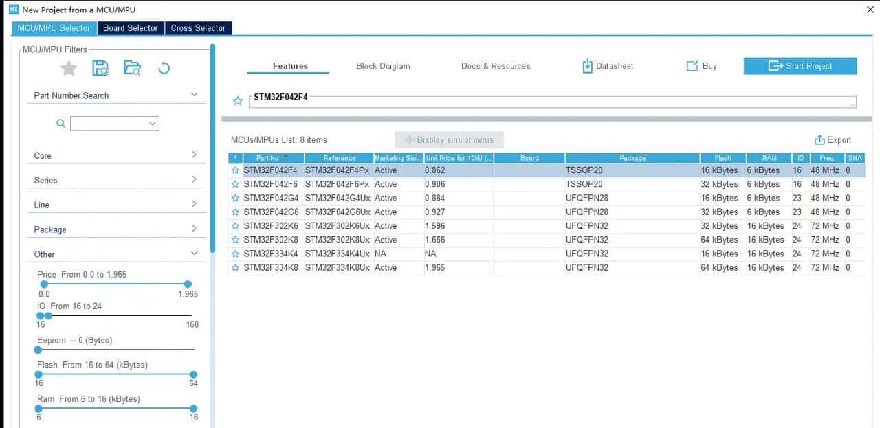Click the Export list icon
This screenshot has width=880, height=428.
pos(819,140)
